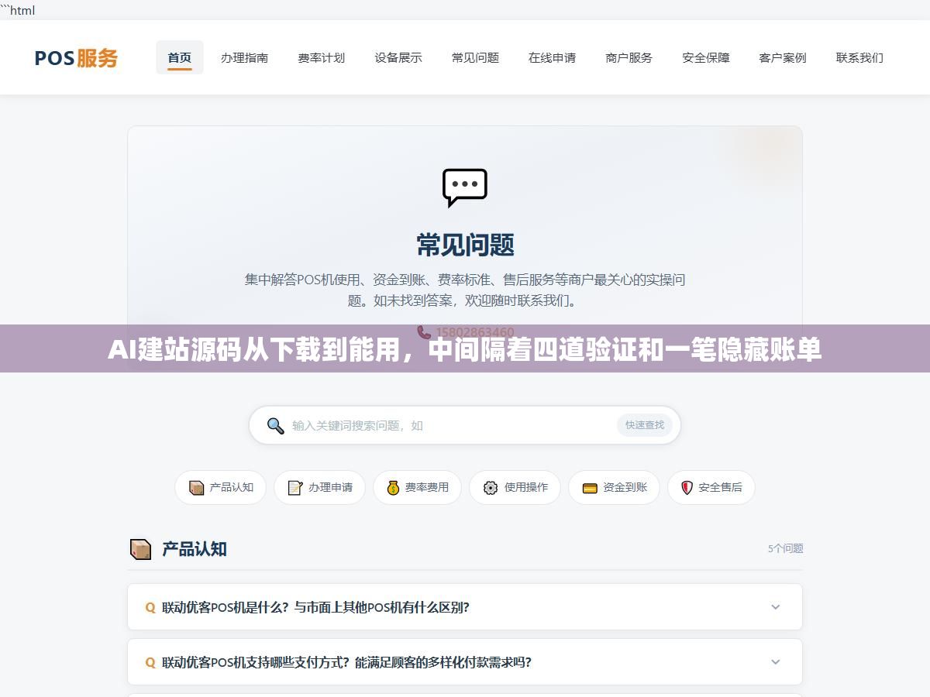Click the box icon next to 产品认知 heading

point(140,549)
